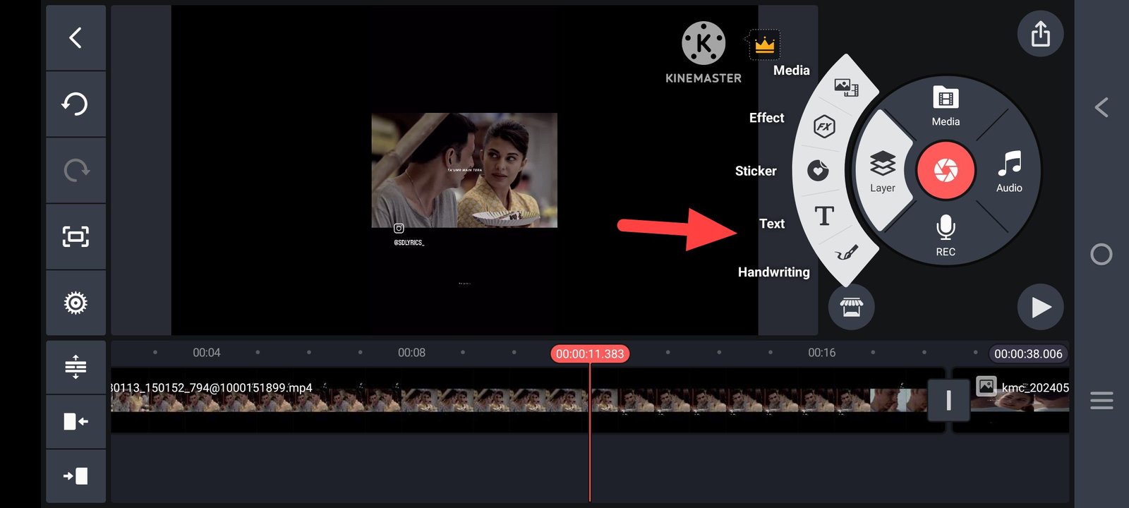This screenshot has width=1129, height=508.
Task: Jump to the clip end
Action: [76, 476]
